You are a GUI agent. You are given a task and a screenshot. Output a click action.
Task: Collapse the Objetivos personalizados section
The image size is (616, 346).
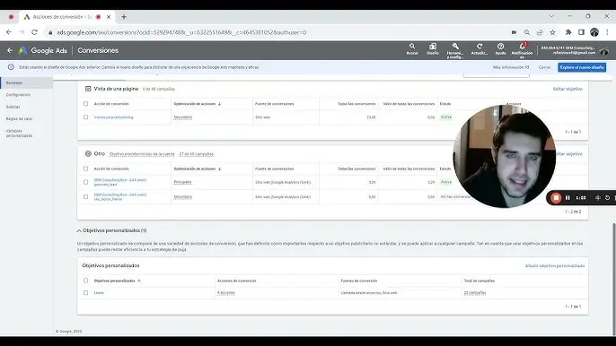79,230
